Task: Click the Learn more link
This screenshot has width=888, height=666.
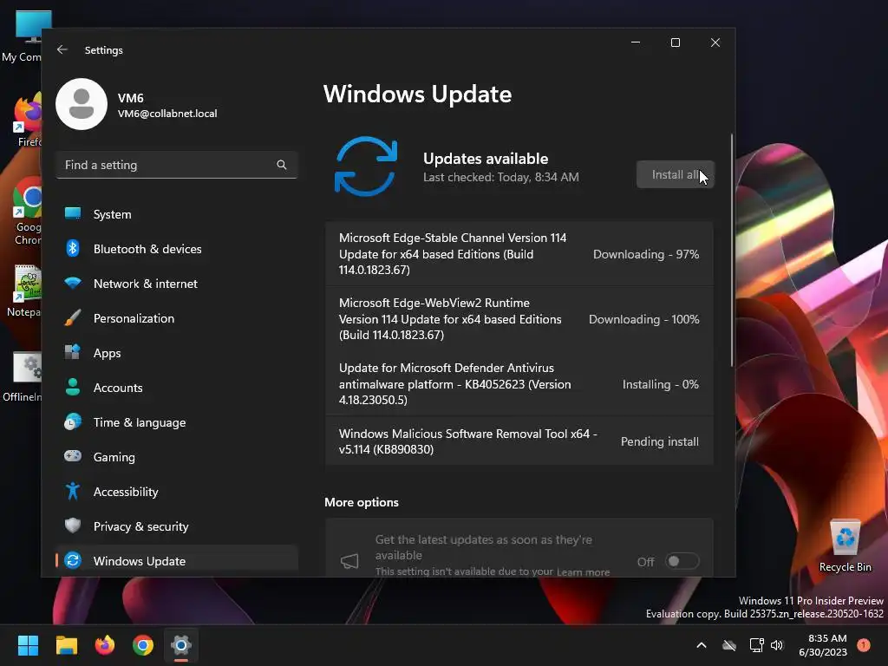Action: click(x=583, y=572)
